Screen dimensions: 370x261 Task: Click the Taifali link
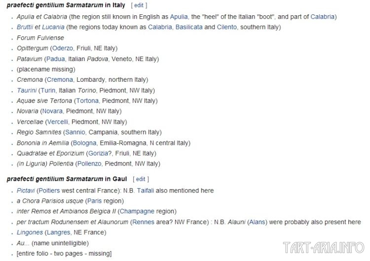146,191
